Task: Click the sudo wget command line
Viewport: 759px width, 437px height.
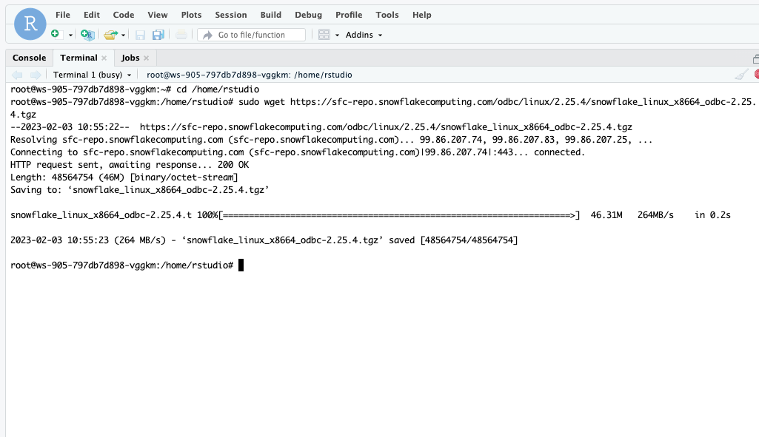Action: coord(383,108)
